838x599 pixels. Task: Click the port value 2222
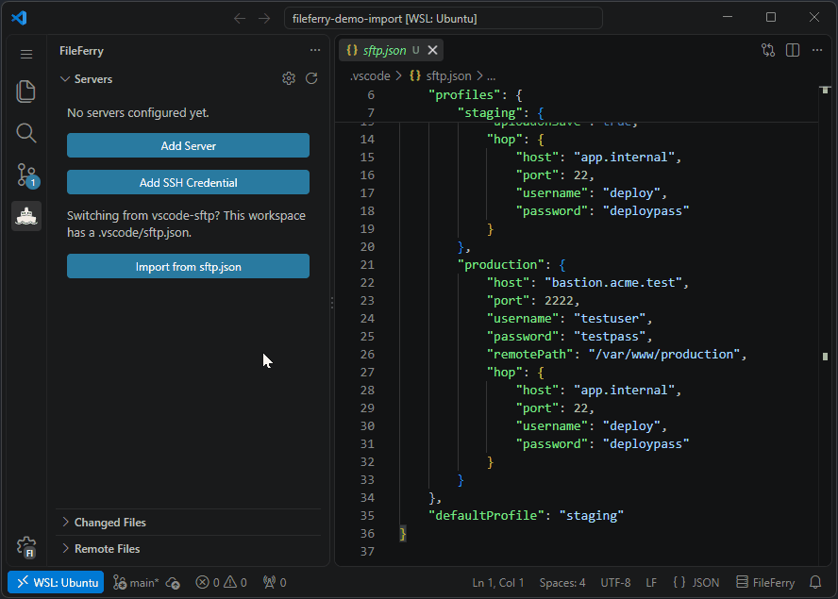(559, 300)
